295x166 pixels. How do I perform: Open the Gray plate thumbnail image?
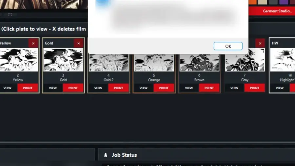(x=245, y=60)
